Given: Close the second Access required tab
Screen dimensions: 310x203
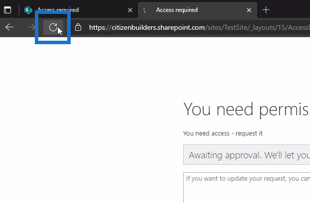Looking at the screenshot, I should pos(249,10).
